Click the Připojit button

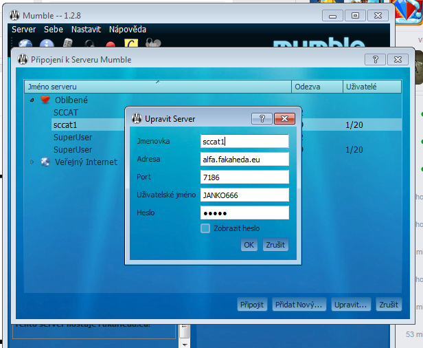[251, 304]
